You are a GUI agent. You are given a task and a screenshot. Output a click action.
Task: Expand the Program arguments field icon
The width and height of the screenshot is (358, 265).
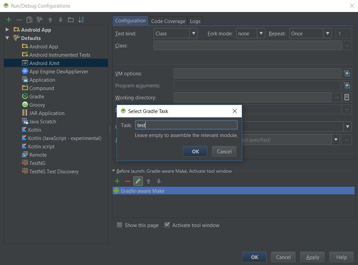coord(347,86)
